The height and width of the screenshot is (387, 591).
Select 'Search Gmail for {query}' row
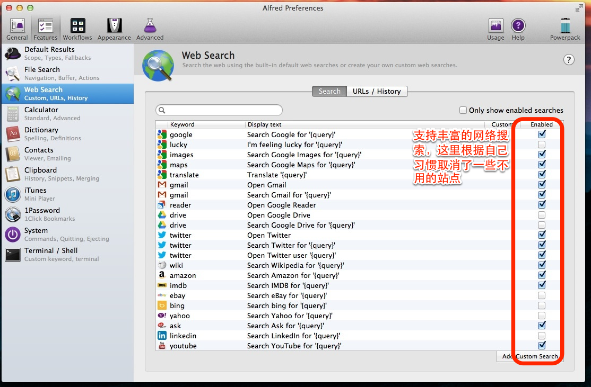tap(360, 195)
